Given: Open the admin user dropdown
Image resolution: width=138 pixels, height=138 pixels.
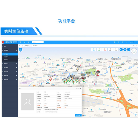Looking at the screenshot, I should (132, 42).
